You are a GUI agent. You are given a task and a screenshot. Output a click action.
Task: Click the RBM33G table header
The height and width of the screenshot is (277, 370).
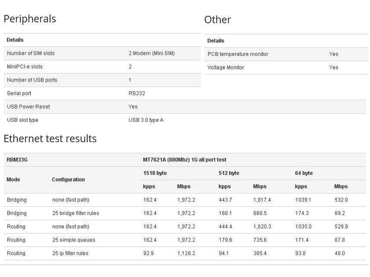pyautogui.click(x=18, y=160)
